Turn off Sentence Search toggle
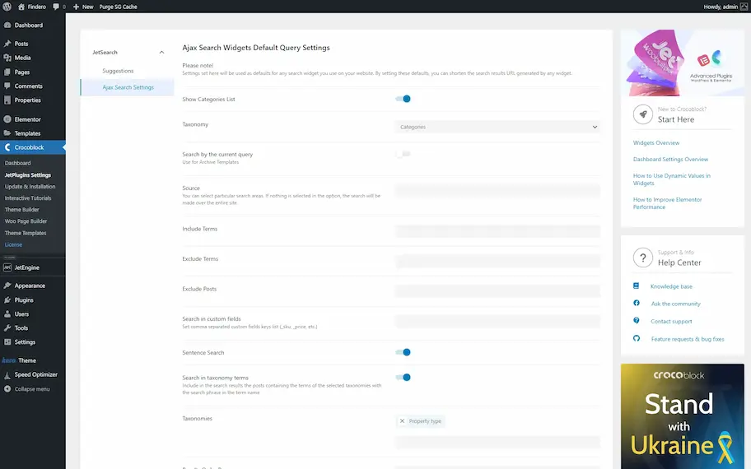 (403, 352)
